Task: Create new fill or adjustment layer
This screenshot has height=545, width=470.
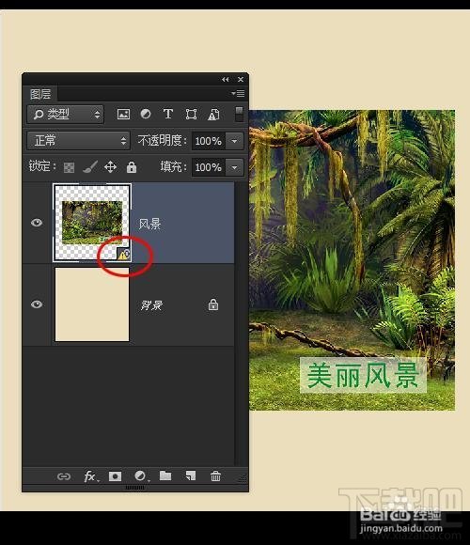Action: [x=140, y=475]
